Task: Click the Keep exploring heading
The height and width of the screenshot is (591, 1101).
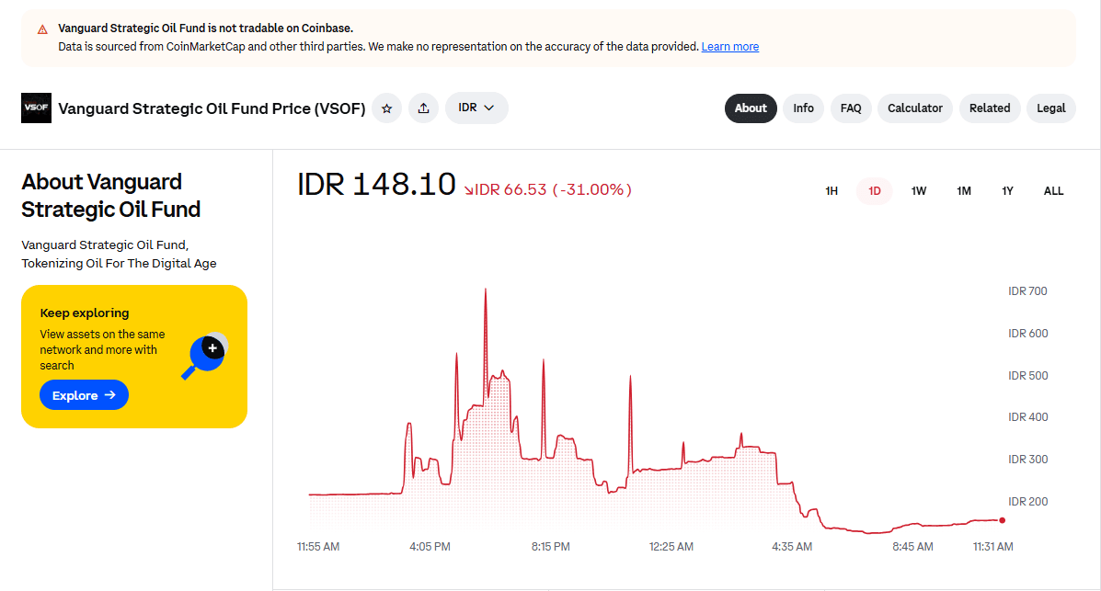Action: click(85, 313)
